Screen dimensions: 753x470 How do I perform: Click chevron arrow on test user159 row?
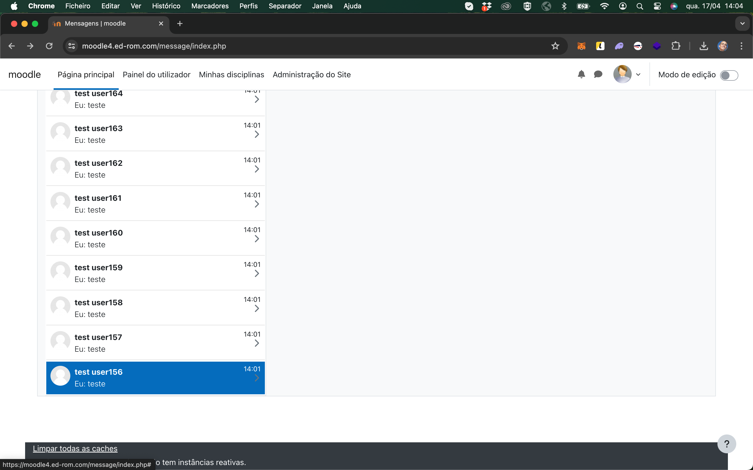point(257,274)
